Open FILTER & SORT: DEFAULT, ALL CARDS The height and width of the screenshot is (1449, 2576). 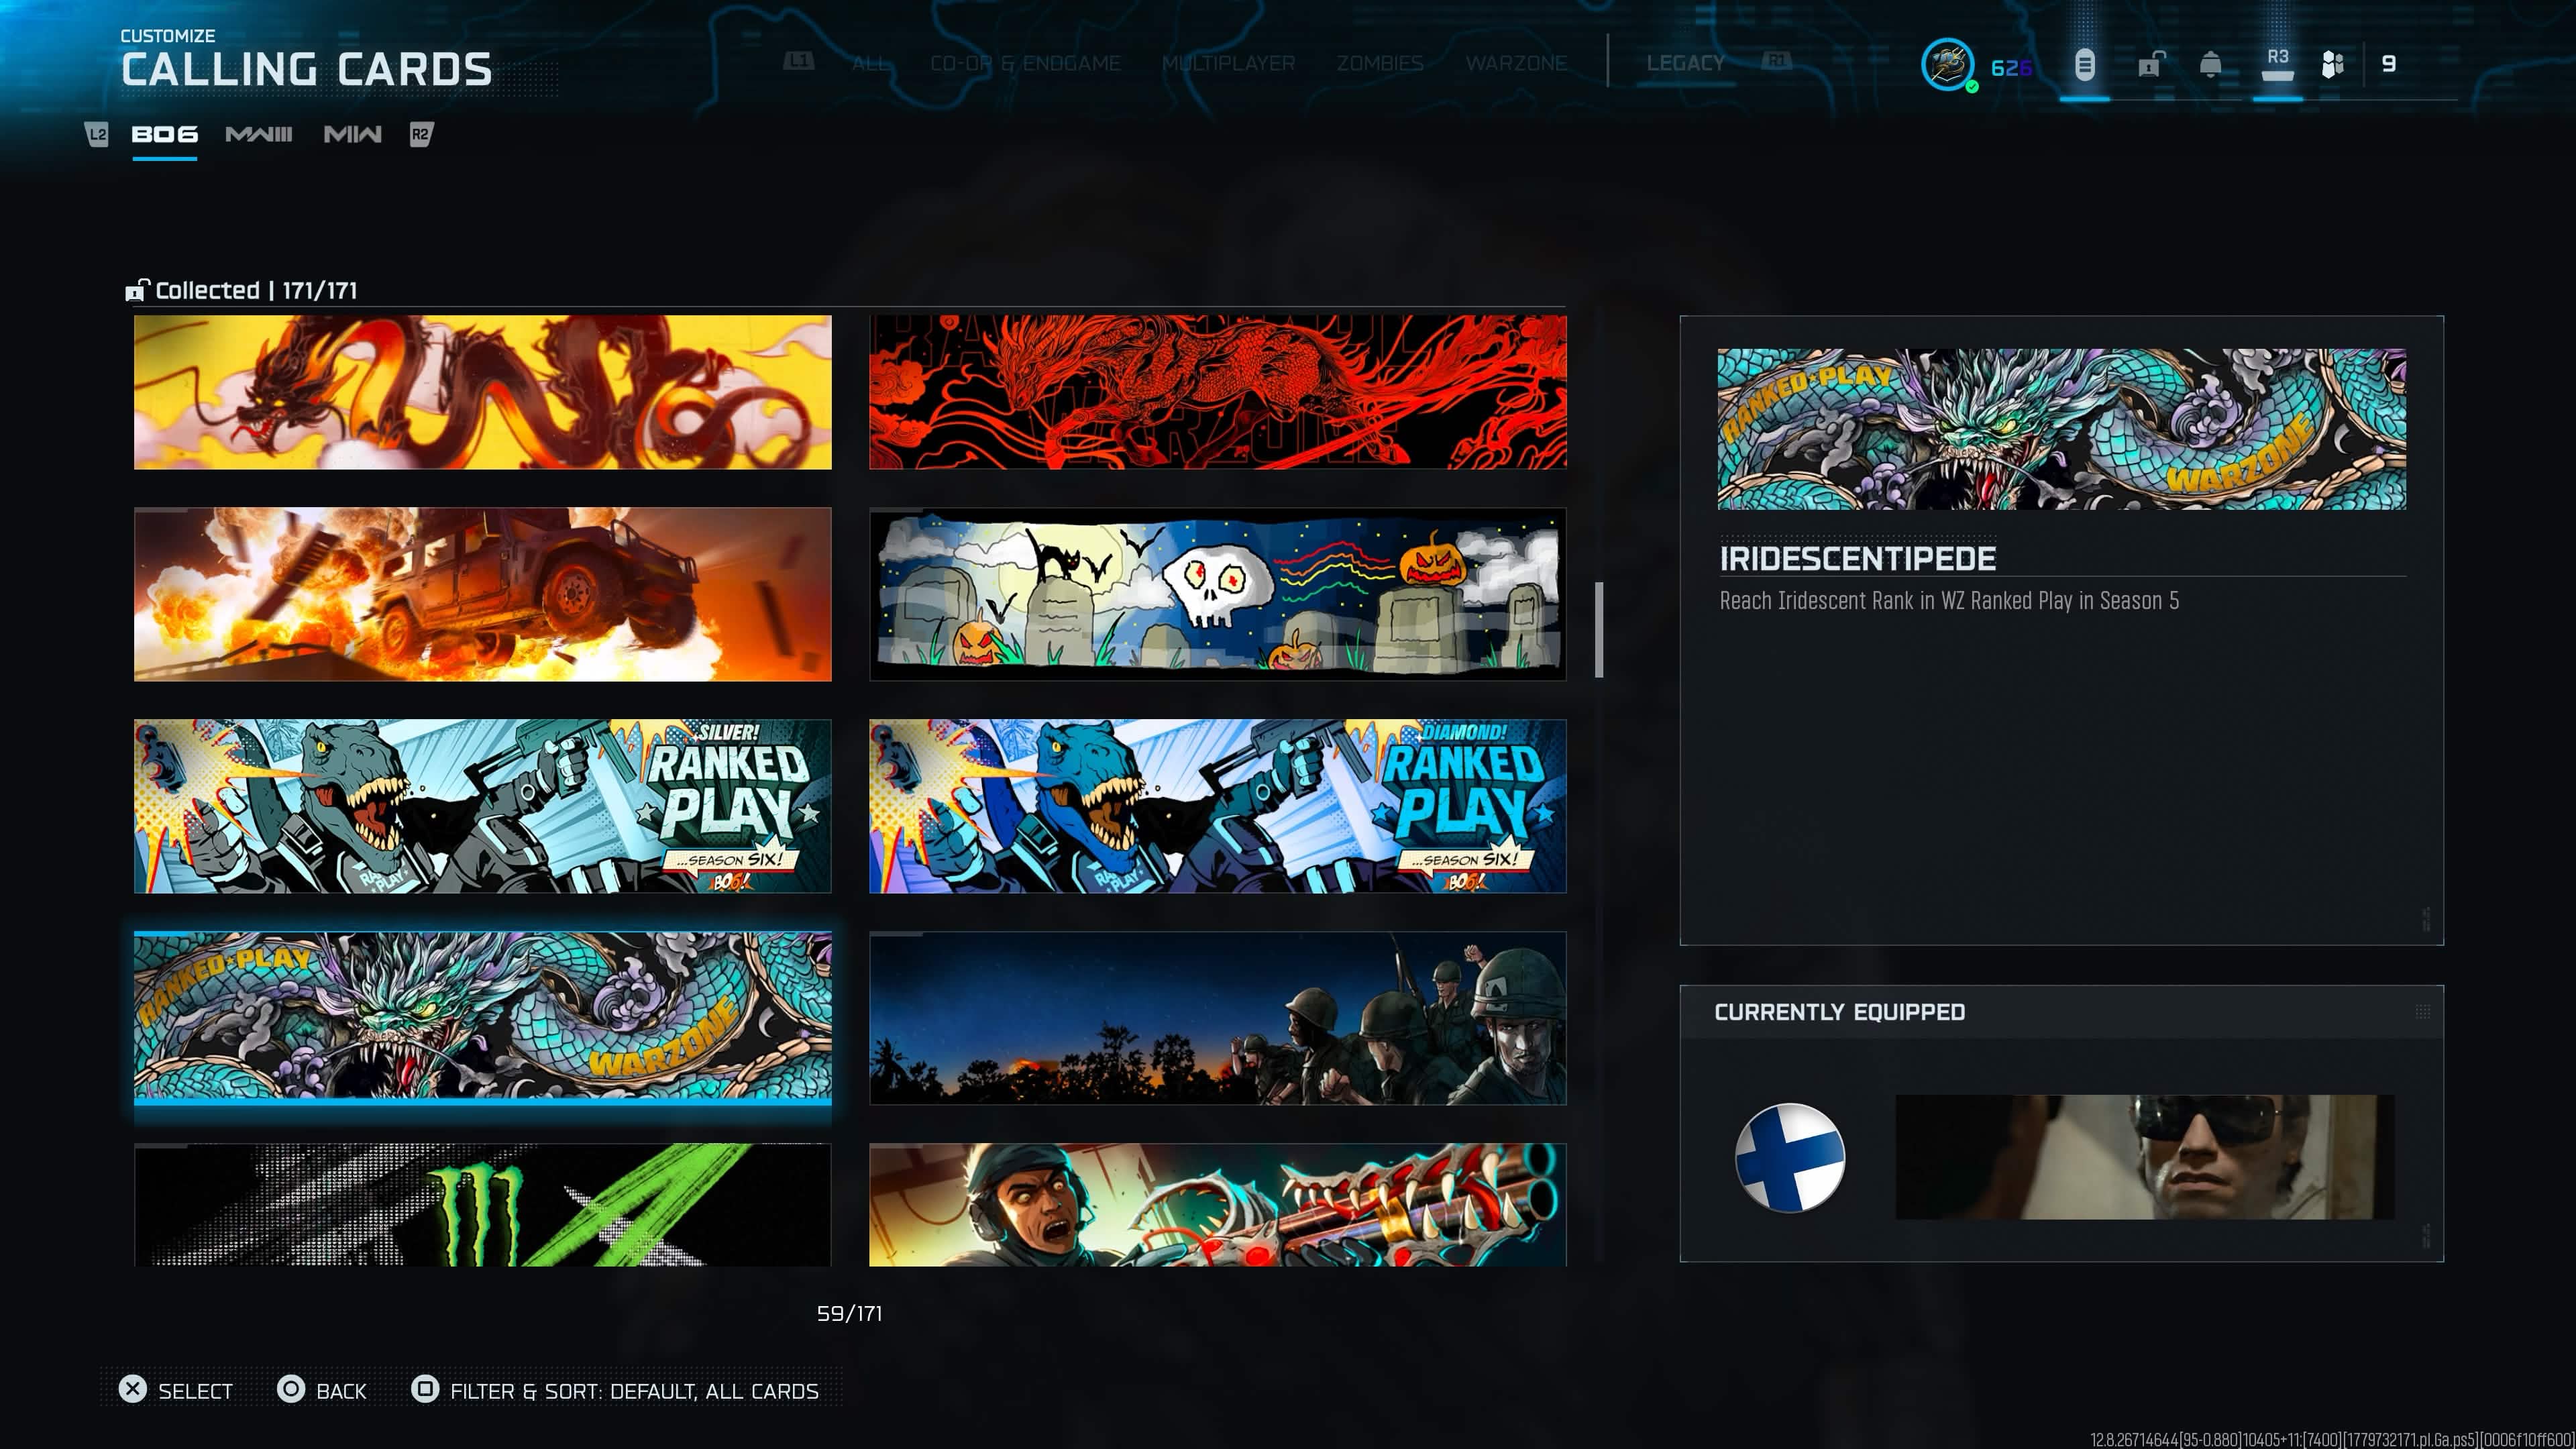click(634, 1391)
